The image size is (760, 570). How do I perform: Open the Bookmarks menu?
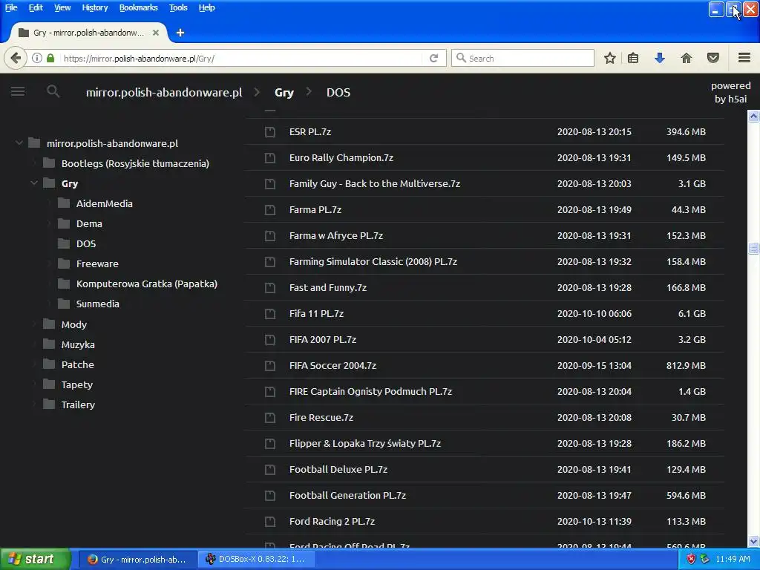[139, 7]
